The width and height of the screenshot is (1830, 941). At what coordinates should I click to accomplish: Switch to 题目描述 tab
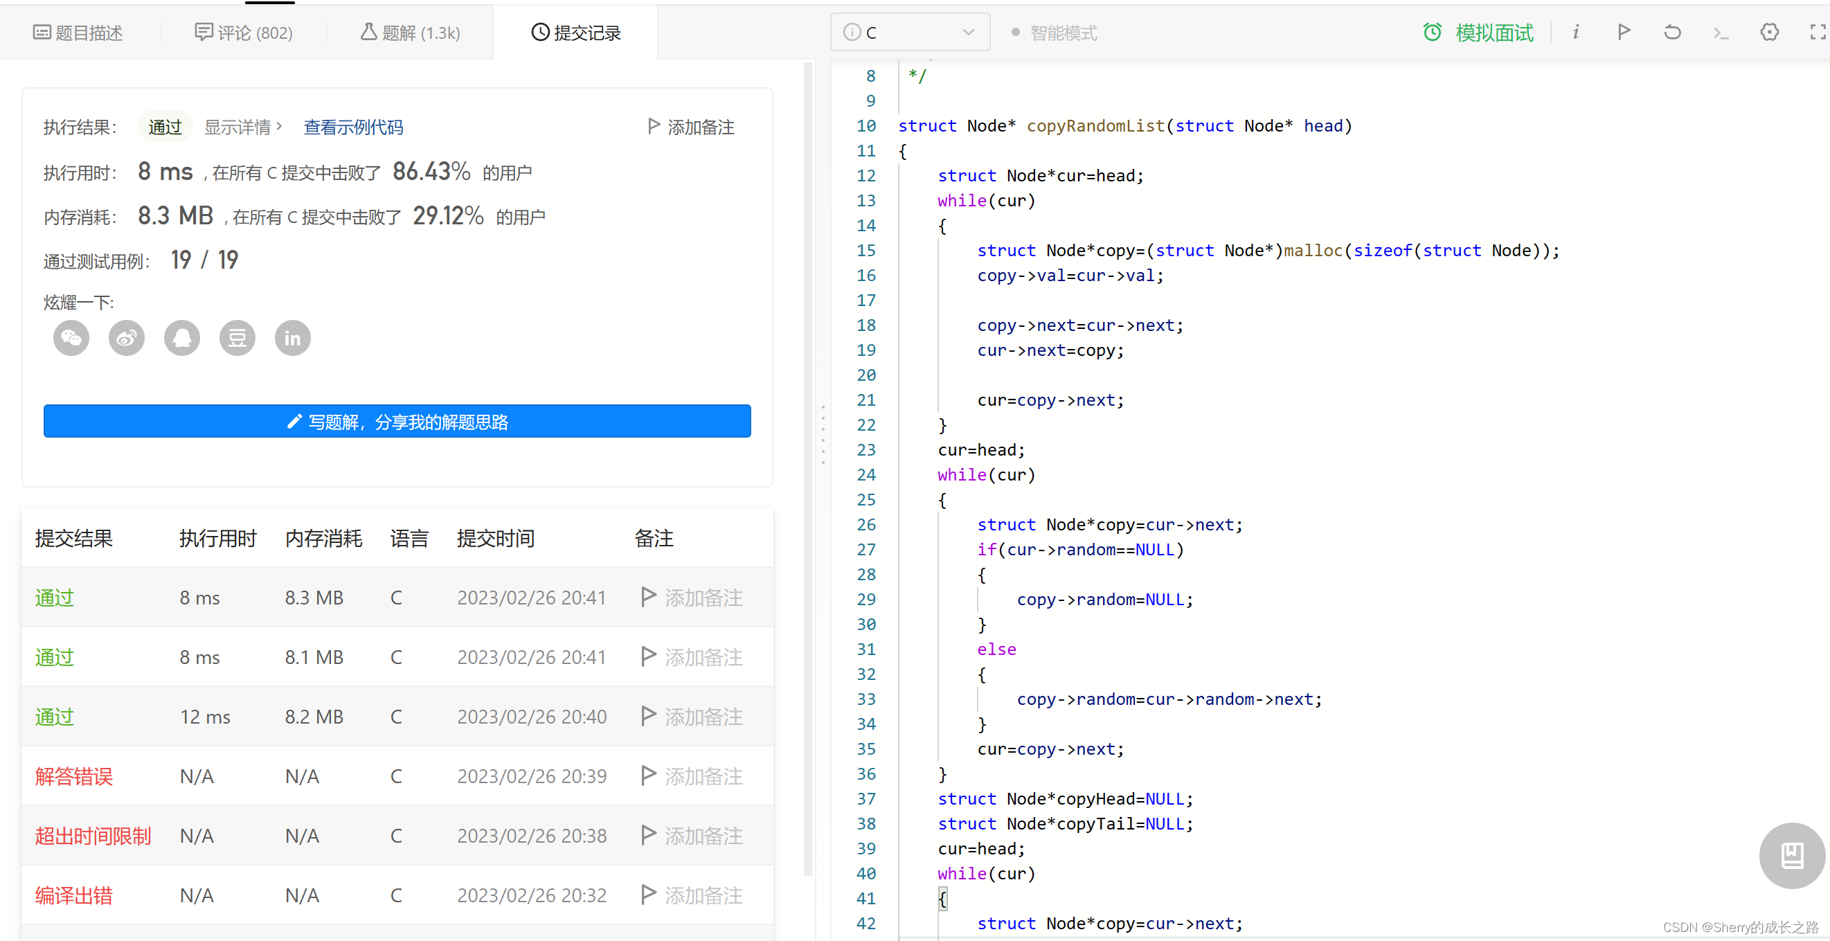(x=78, y=33)
